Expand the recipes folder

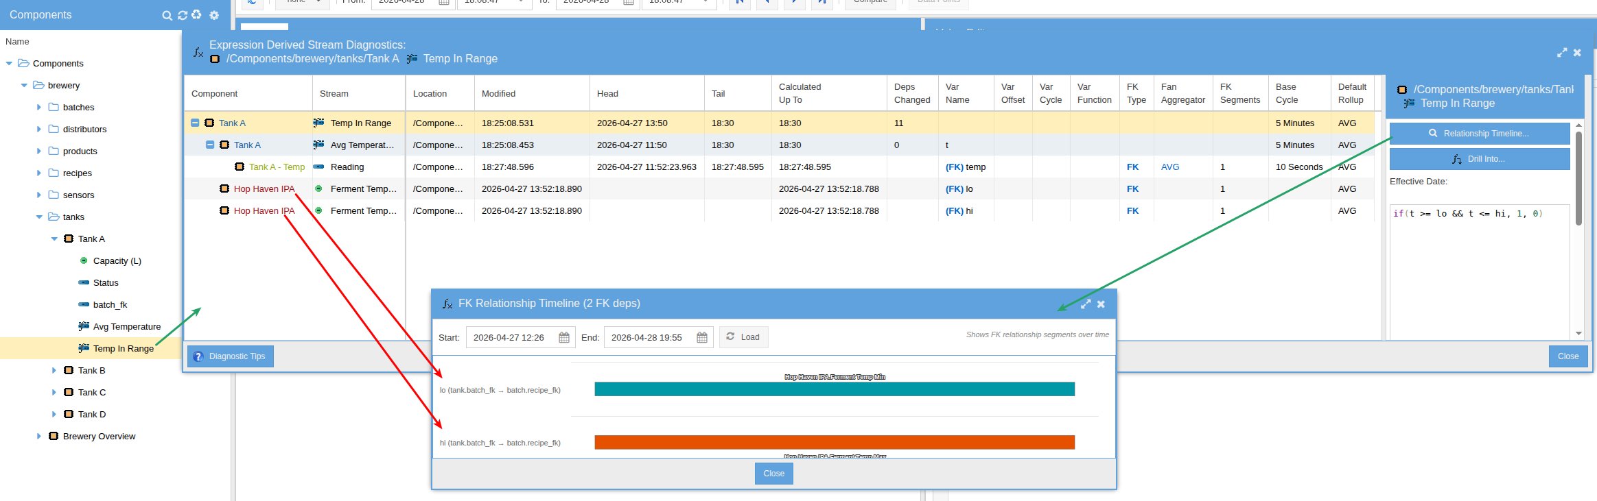click(39, 173)
